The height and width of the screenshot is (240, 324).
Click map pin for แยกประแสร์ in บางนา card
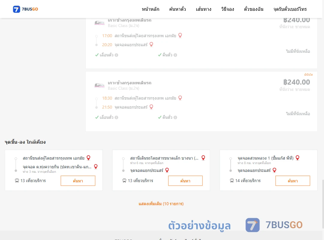(x=167, y=170)
